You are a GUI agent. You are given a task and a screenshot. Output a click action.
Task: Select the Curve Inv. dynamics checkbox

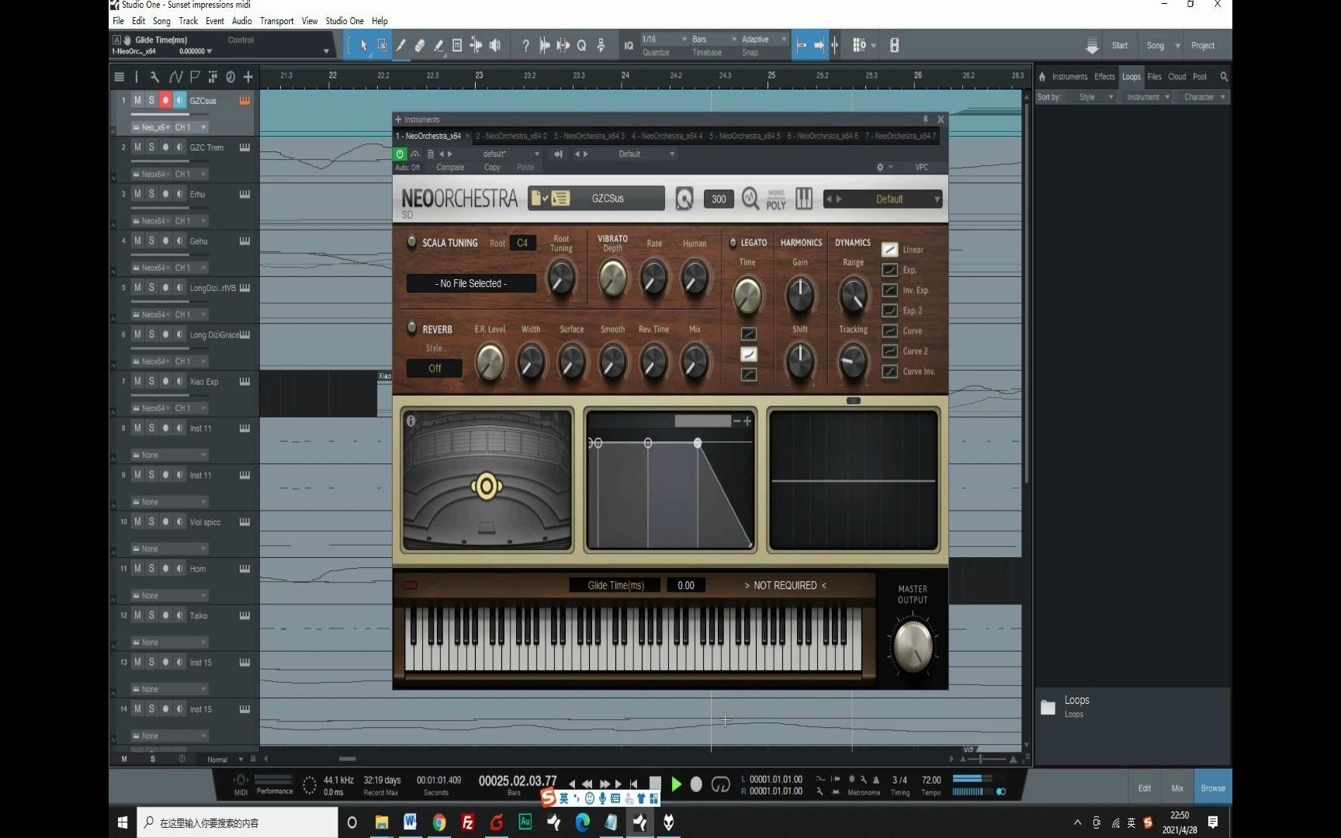[x=890, y=372]
